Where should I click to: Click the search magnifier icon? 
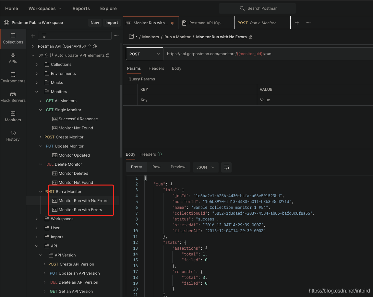[242, 8]
